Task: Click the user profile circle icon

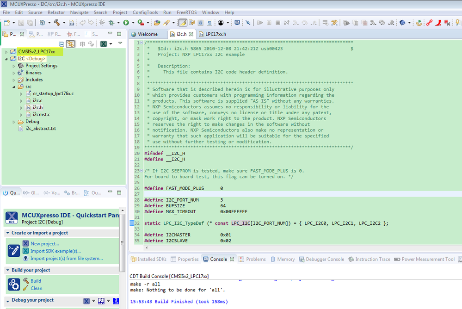Action: pyautogui.click(x=221, y=23)
